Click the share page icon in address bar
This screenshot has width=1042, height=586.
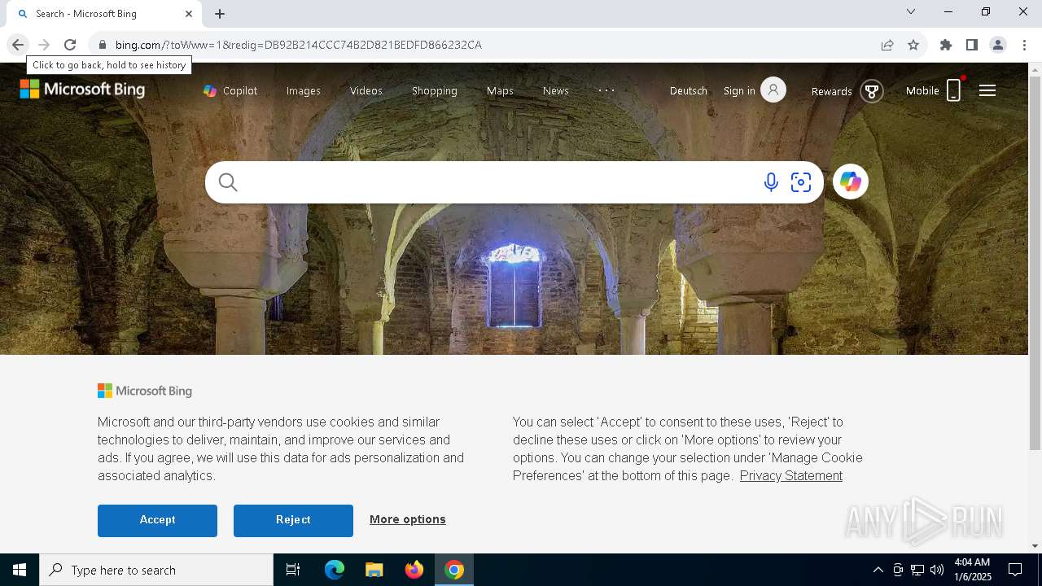[887, 45]
